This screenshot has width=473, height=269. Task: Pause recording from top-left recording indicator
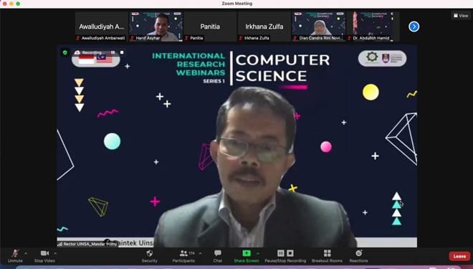(x=113, y=52)
